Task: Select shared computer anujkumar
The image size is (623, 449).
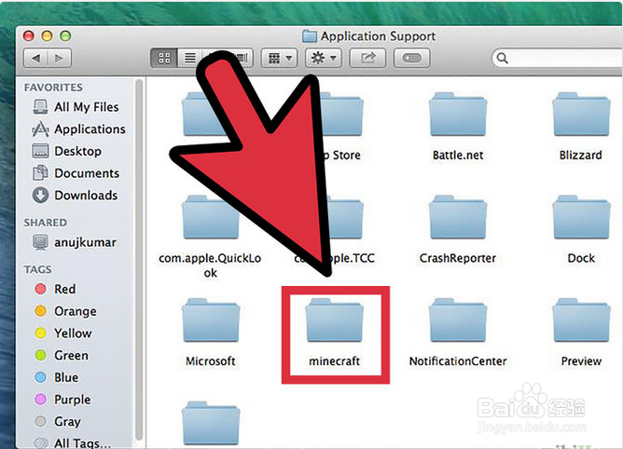Action: click(75, 242)
